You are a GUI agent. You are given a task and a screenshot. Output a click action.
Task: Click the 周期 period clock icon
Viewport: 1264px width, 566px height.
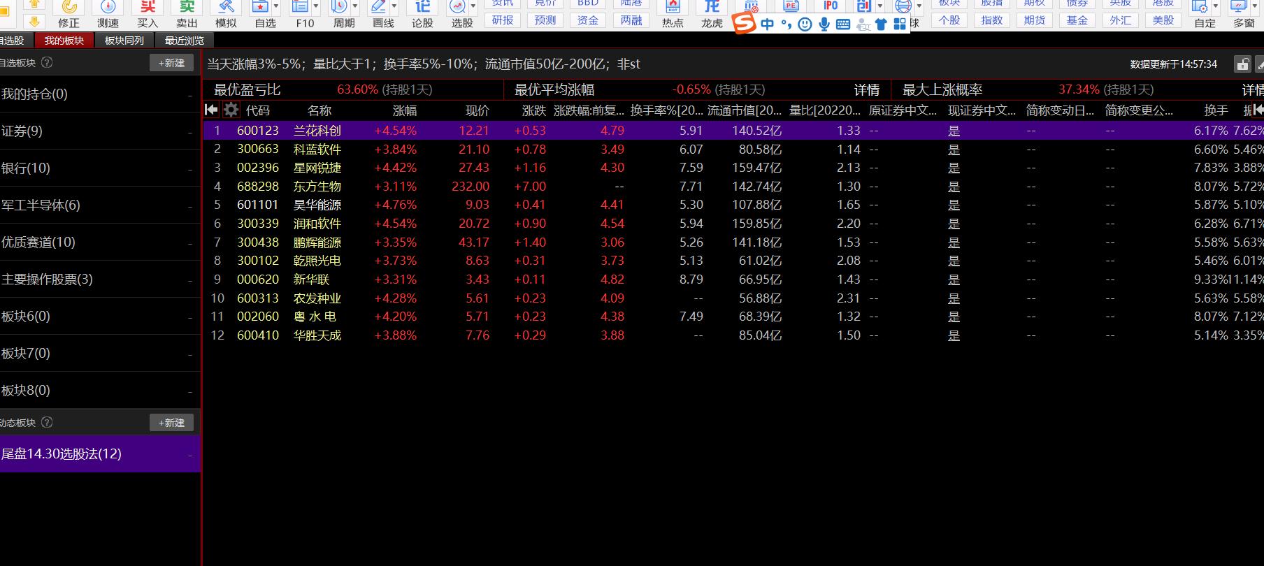pos(339,8)
